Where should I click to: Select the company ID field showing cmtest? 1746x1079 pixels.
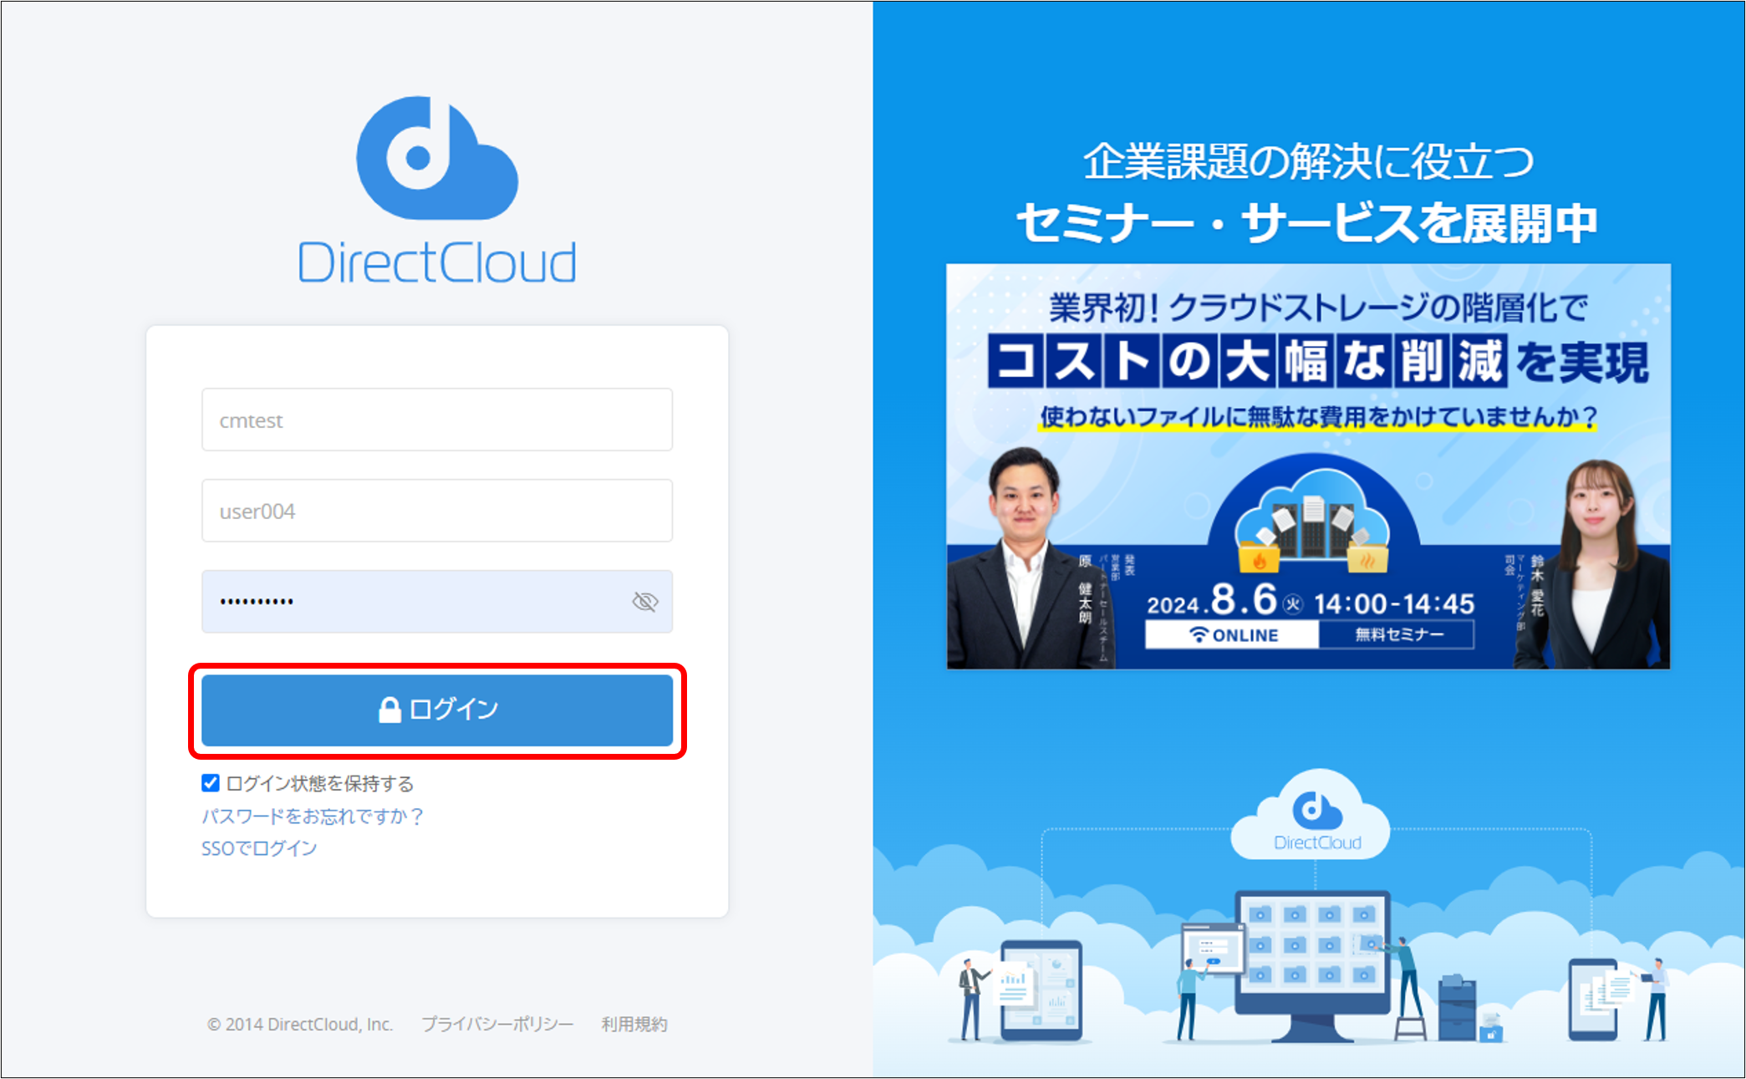[x=436, y=420]
